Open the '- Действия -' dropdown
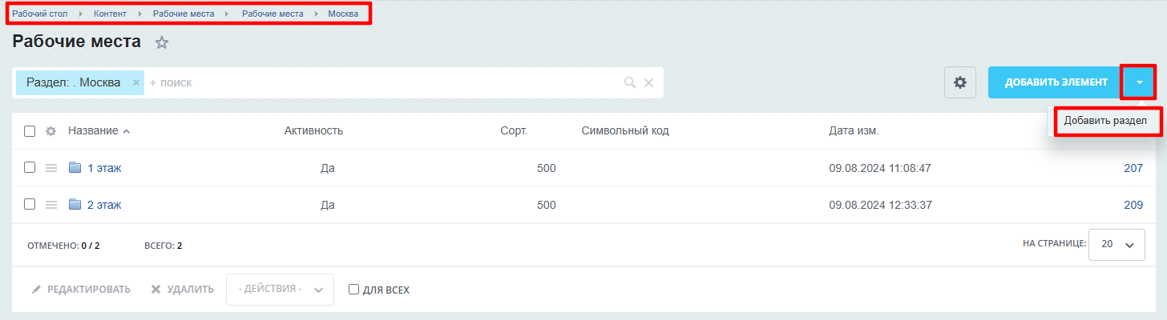 (280, 290)
